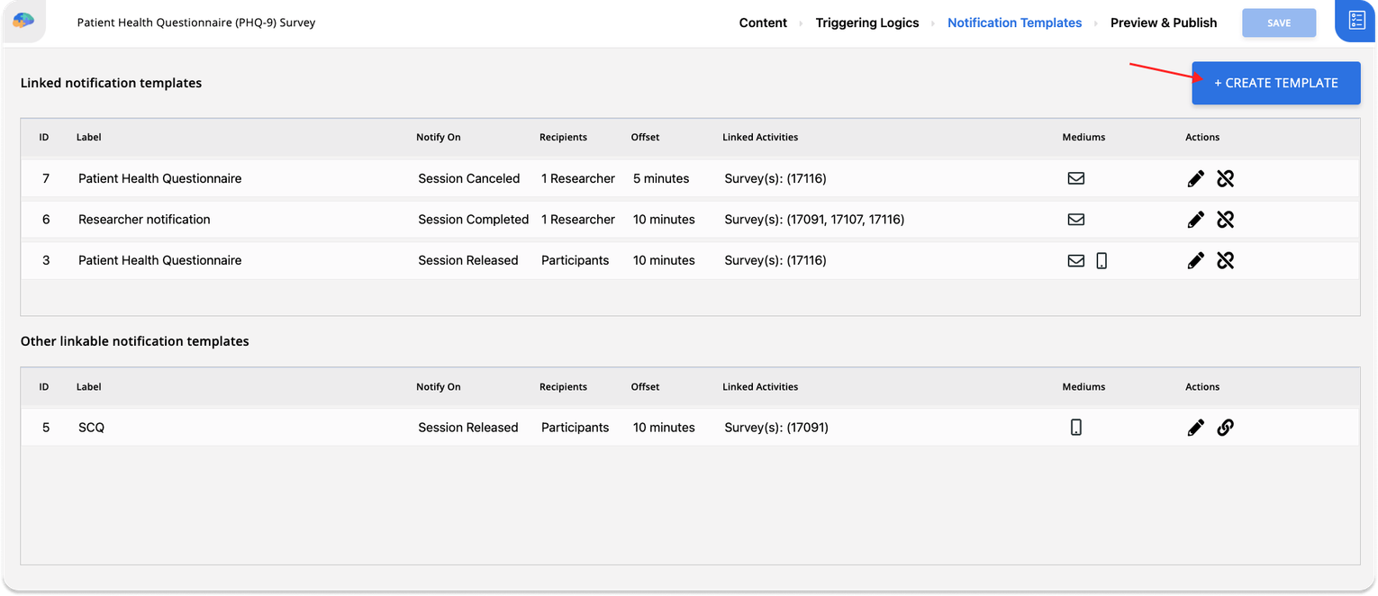Click the app logo at top left
Viewport: 1378px width, 596px height.
pyautogui.click(x=25, y=22)
